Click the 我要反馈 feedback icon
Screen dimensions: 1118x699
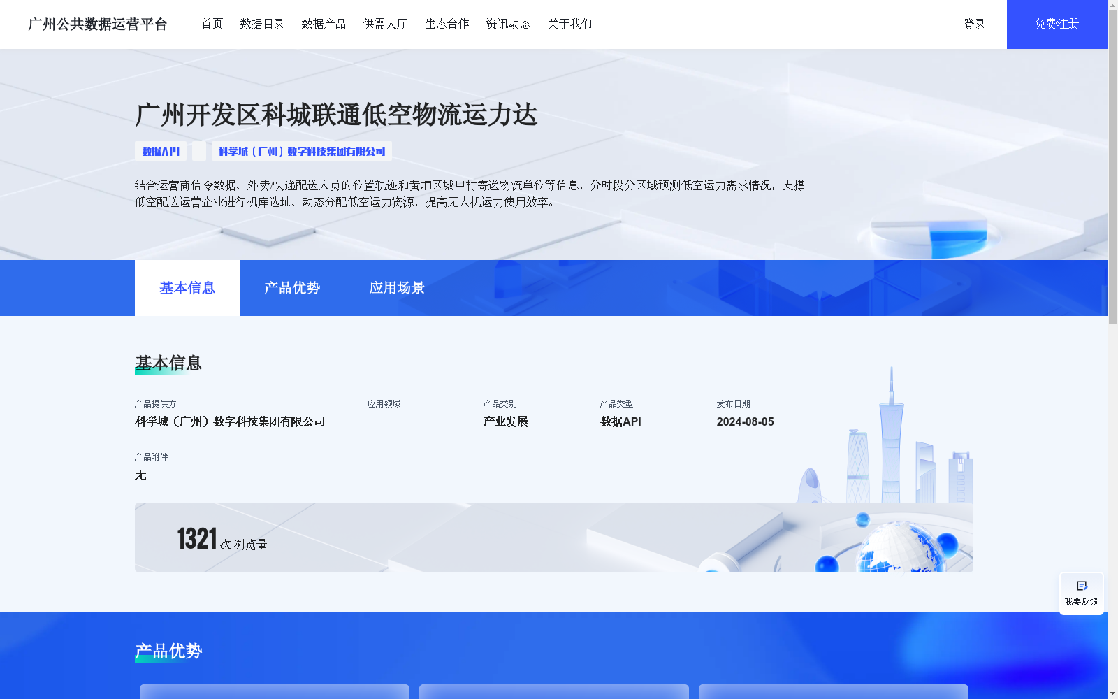point(1082,586)
